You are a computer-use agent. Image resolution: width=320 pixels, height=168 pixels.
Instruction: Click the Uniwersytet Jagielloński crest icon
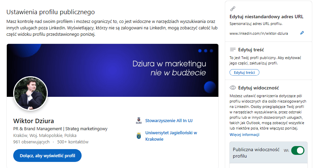pyautogui.click(x=139, y=136)
